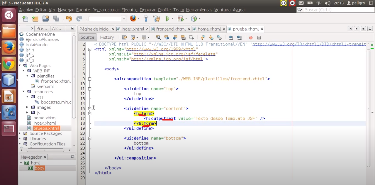Viewport: 375px width, 185px height.
Task: Switch to the History view button
Action: [x=107, y=37]
